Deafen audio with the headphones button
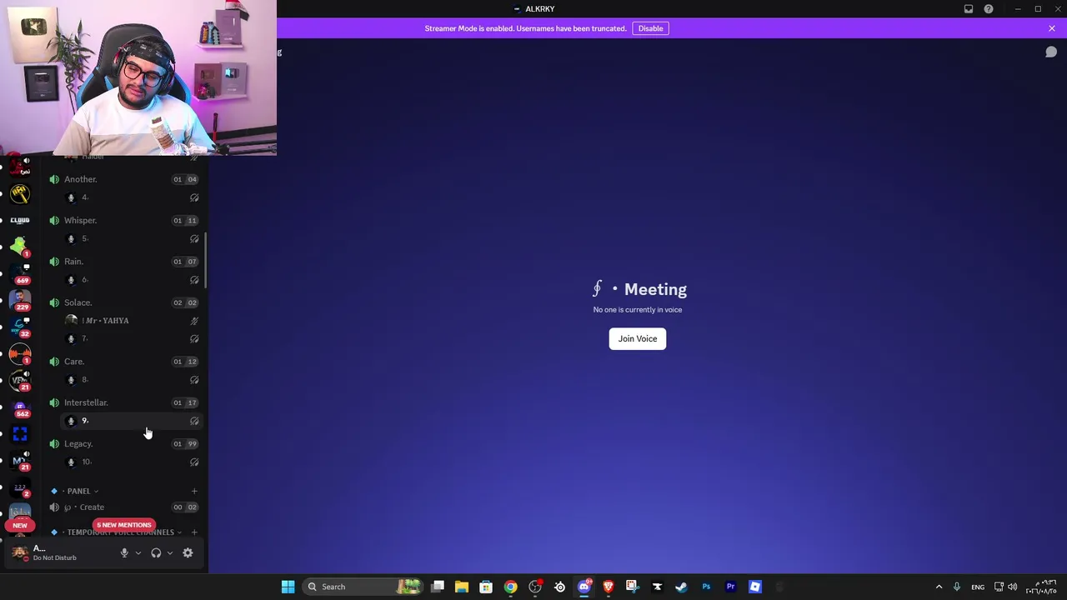The height and width of the screenshot is (600, 1067). point(156,552)
